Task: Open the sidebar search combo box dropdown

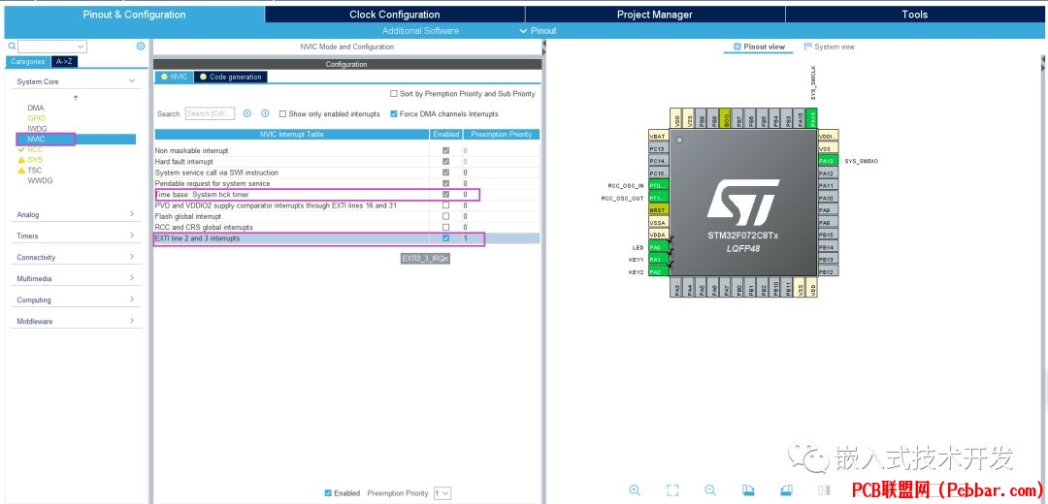Action: pyautogui.click(x=81, y=47)
